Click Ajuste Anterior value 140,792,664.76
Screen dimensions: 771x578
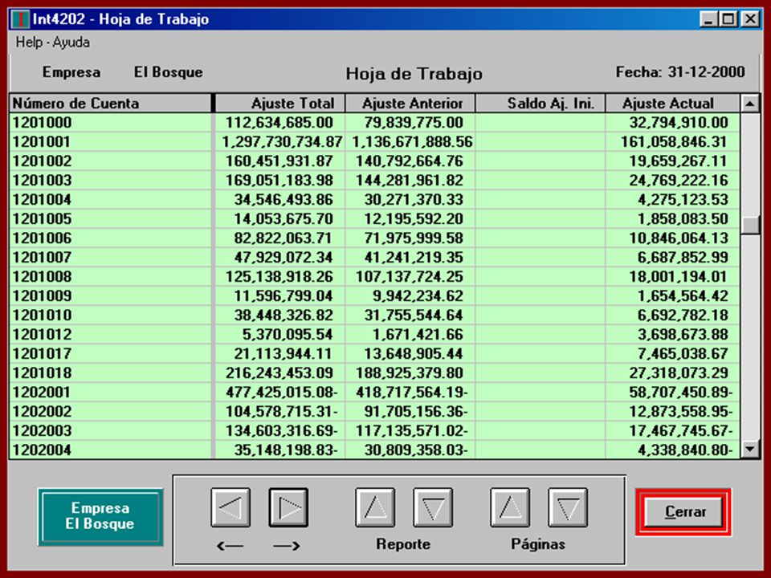pyautogui.click(x=410, y=161)
